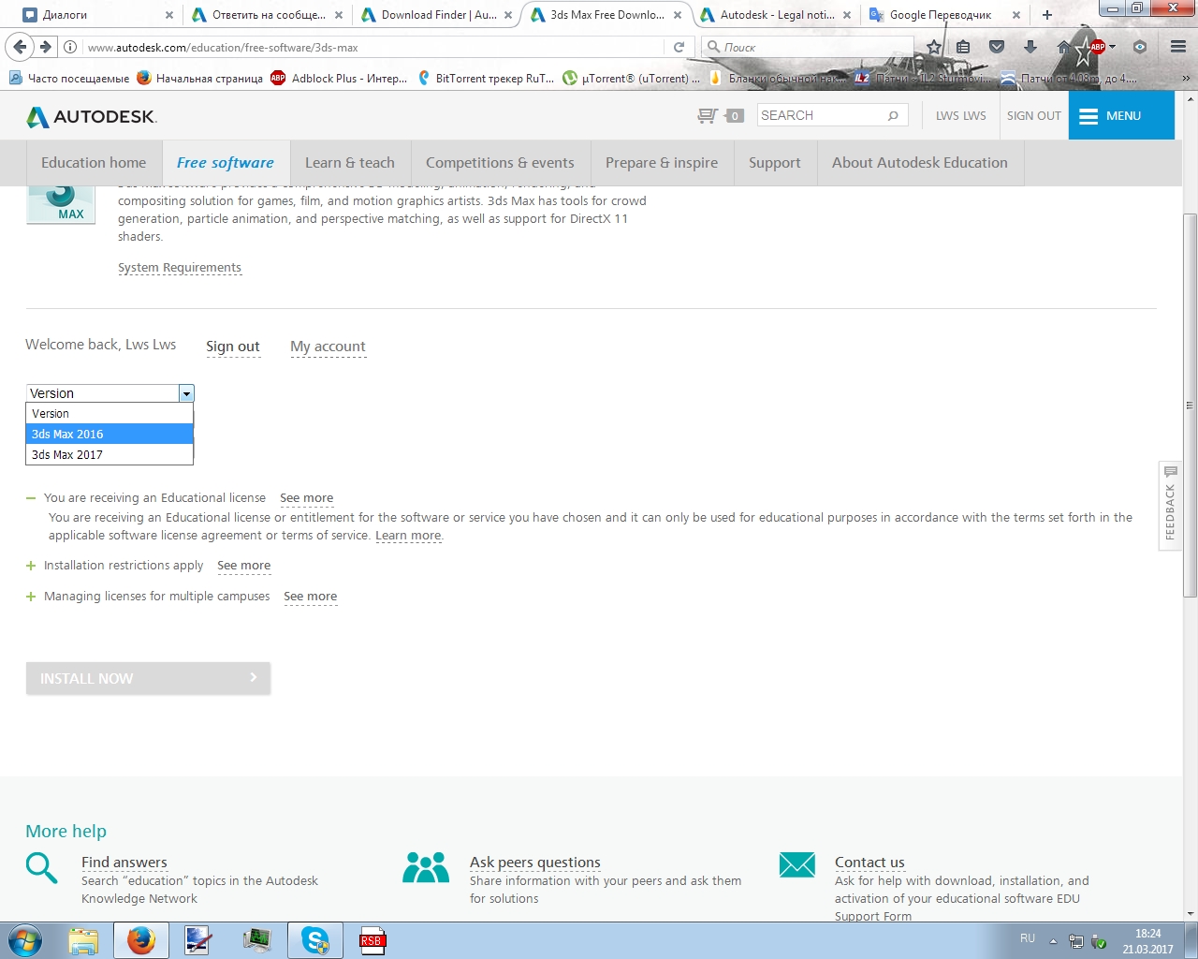Click the INSTALL NOW button
Image resolution: width=1198 pixels, height=959 pixels.
pyautogui.click(x=148, y=678)
